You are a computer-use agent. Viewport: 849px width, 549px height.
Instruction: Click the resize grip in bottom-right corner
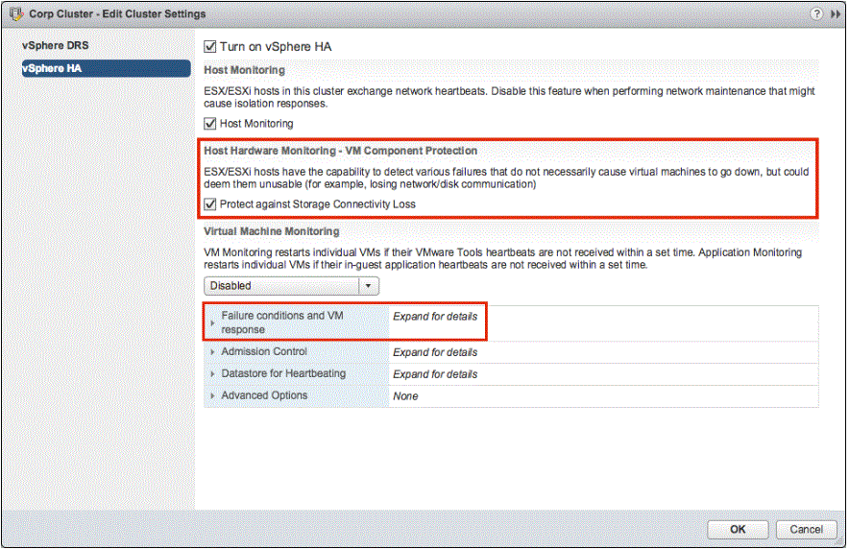(x=840, y=541)
